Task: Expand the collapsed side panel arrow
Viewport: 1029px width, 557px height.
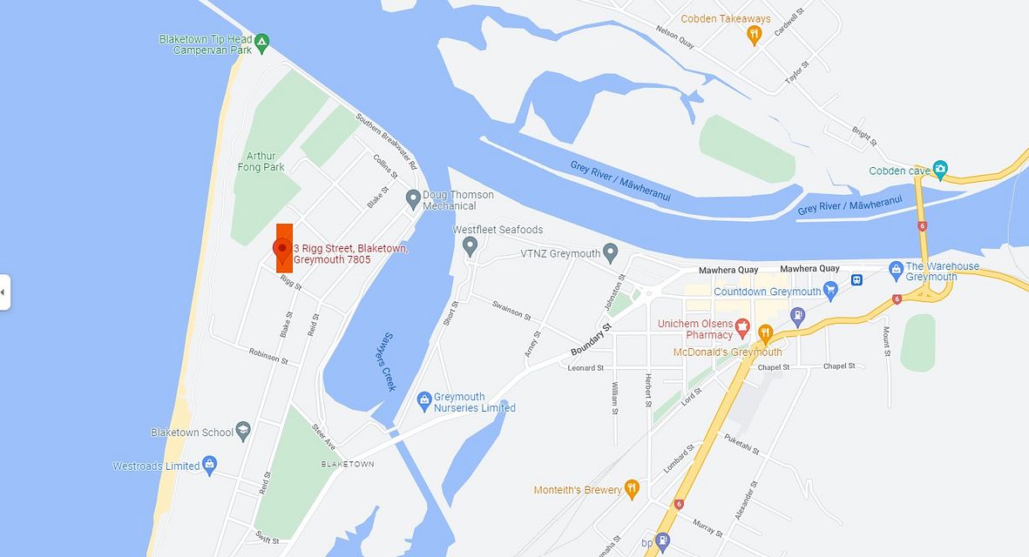Action: [x=4, y=292]
